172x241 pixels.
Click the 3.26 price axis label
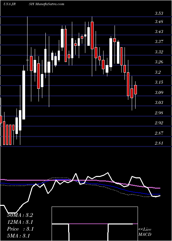[159, 62]
